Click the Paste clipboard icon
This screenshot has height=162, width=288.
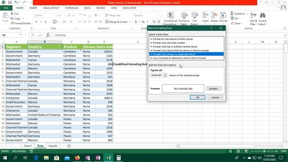[x=5, y=16]
